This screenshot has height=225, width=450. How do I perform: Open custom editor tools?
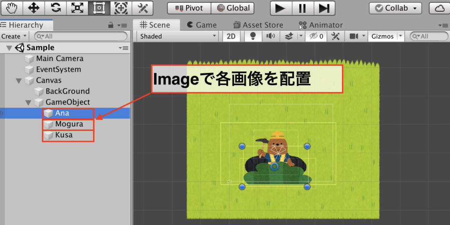pyautogui.click(x=143, y=8)
